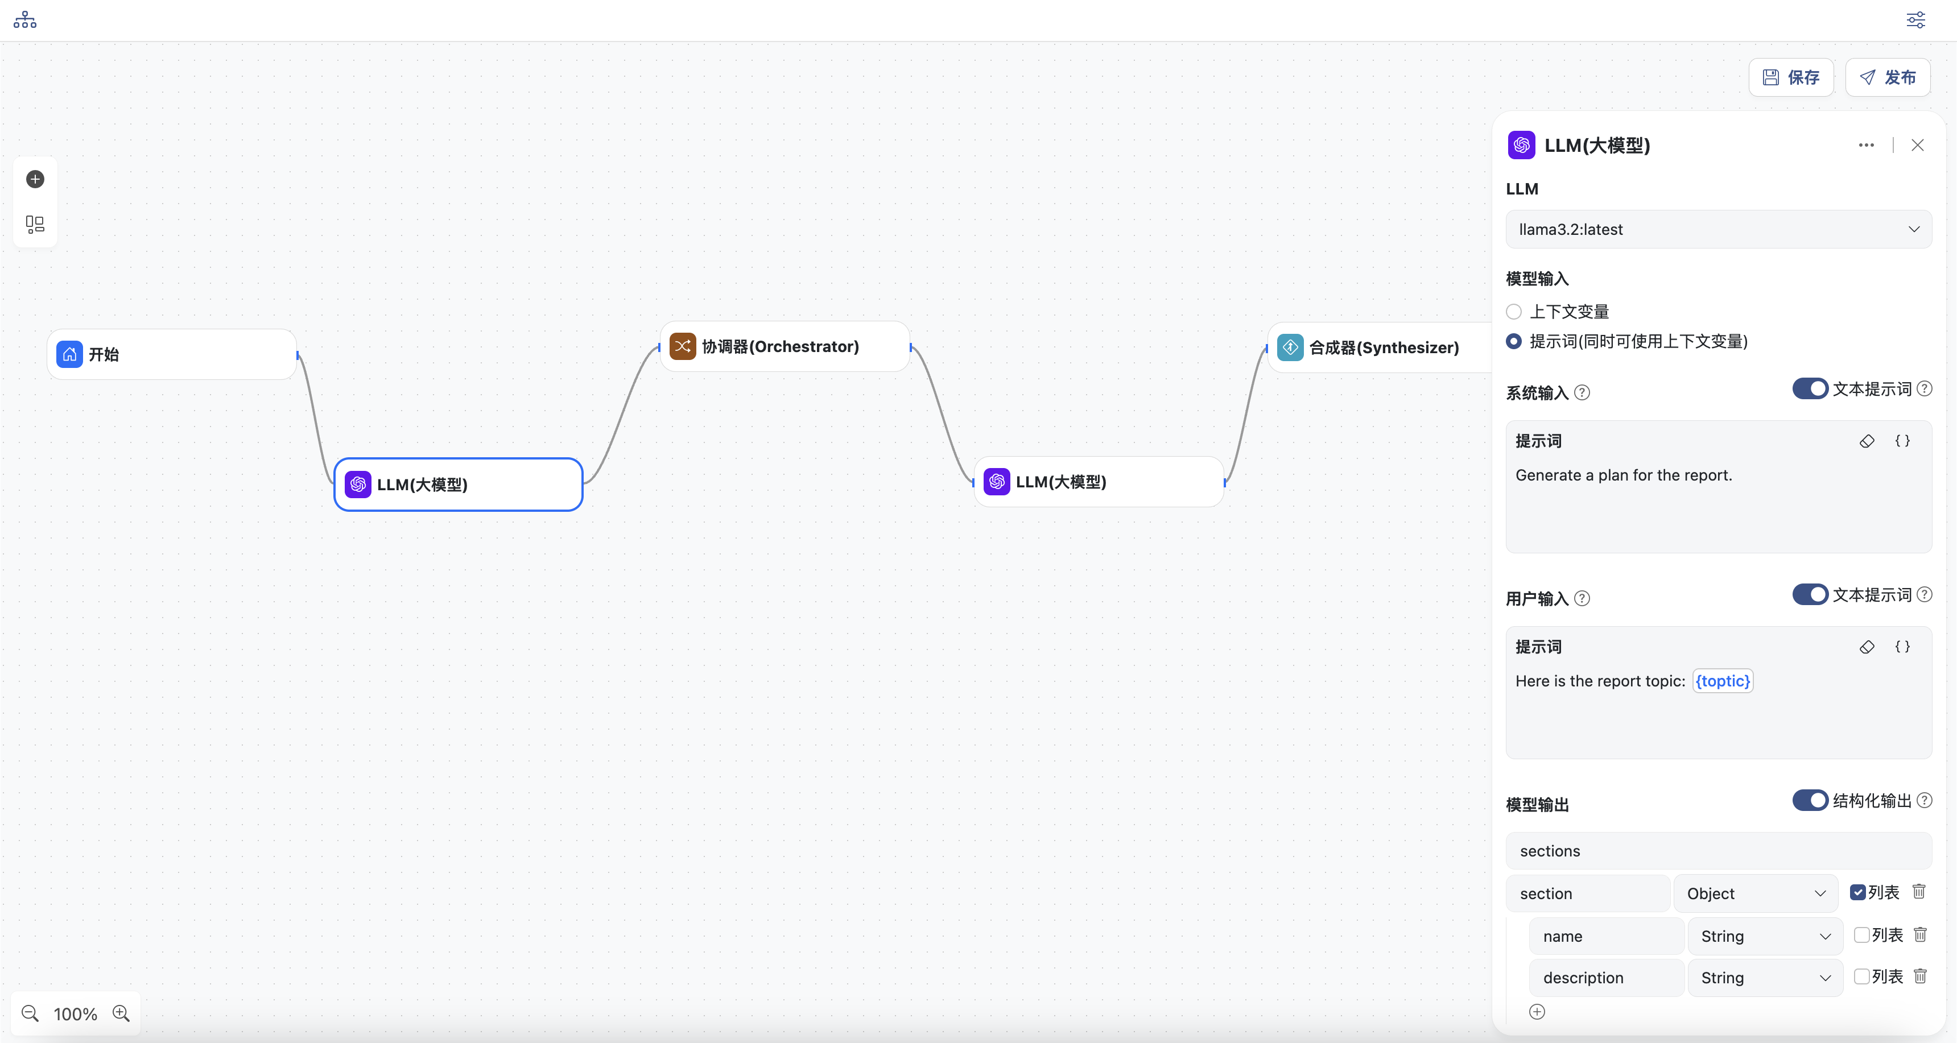
Task: Click the 发布 publish button
Action: (1887, 77)
